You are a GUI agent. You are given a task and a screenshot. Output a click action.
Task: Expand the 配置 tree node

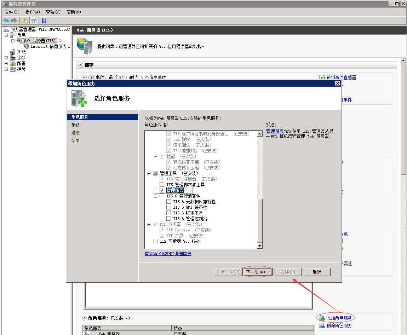pyautogui.click(x=6, y=63)
